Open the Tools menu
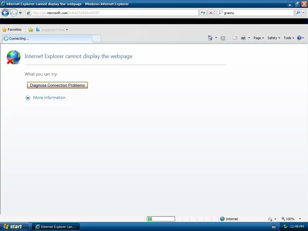308x231 pixels. tap(289, 38)
